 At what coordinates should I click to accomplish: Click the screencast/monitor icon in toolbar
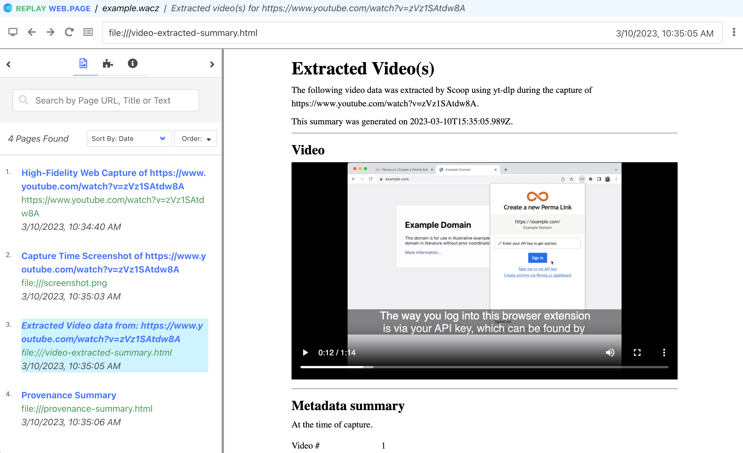pyautogui.click(x=13, y=32)
